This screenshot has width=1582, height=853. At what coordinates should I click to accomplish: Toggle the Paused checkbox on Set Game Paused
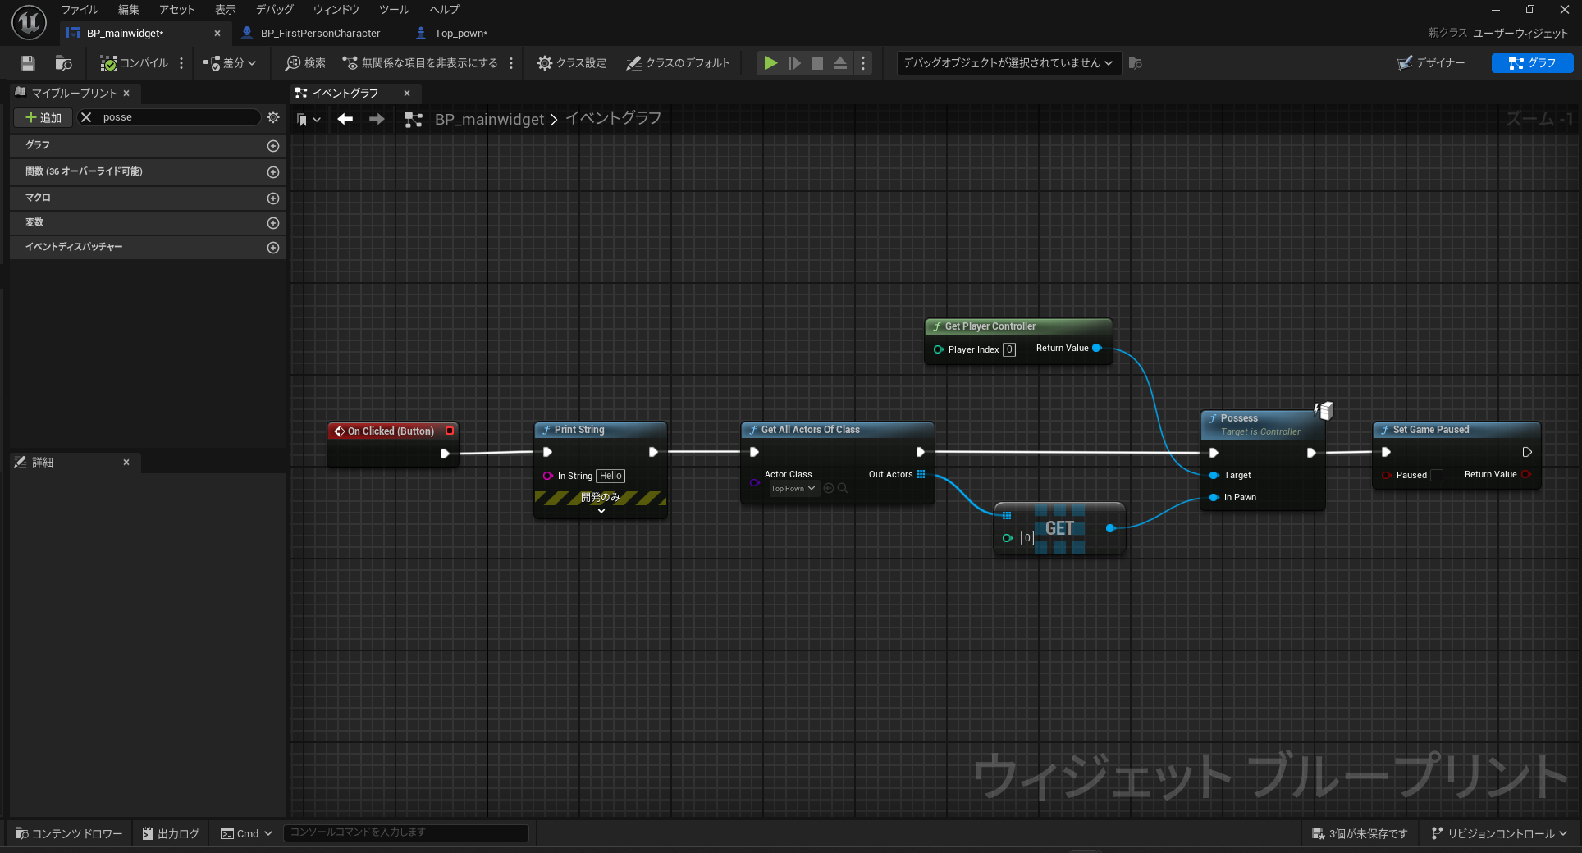pos(1436,476)
